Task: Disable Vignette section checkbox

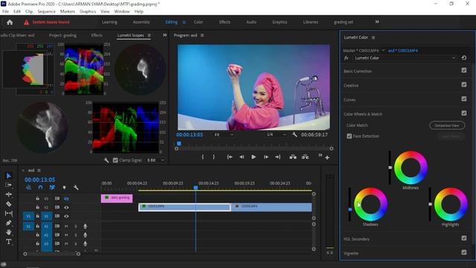Action: (x=464, y=252)
